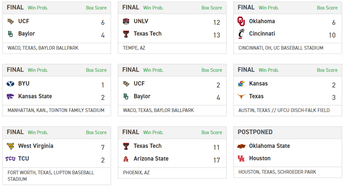The image size is (346, 187).
Task: View Win Prob. for Texas Tech vs Arizona State
Action: click(x=153, y=132)
